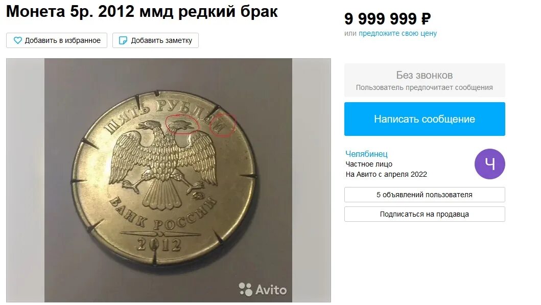Click the Avito watermark logo on photo
This screenshot has width=541, height=305.
pyautogui.click(x=263, y=290)
